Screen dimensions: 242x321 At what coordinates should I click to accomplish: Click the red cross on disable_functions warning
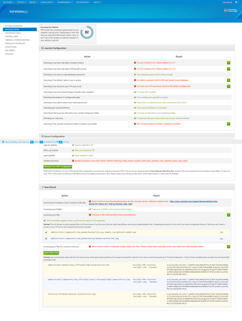point(73,161)
